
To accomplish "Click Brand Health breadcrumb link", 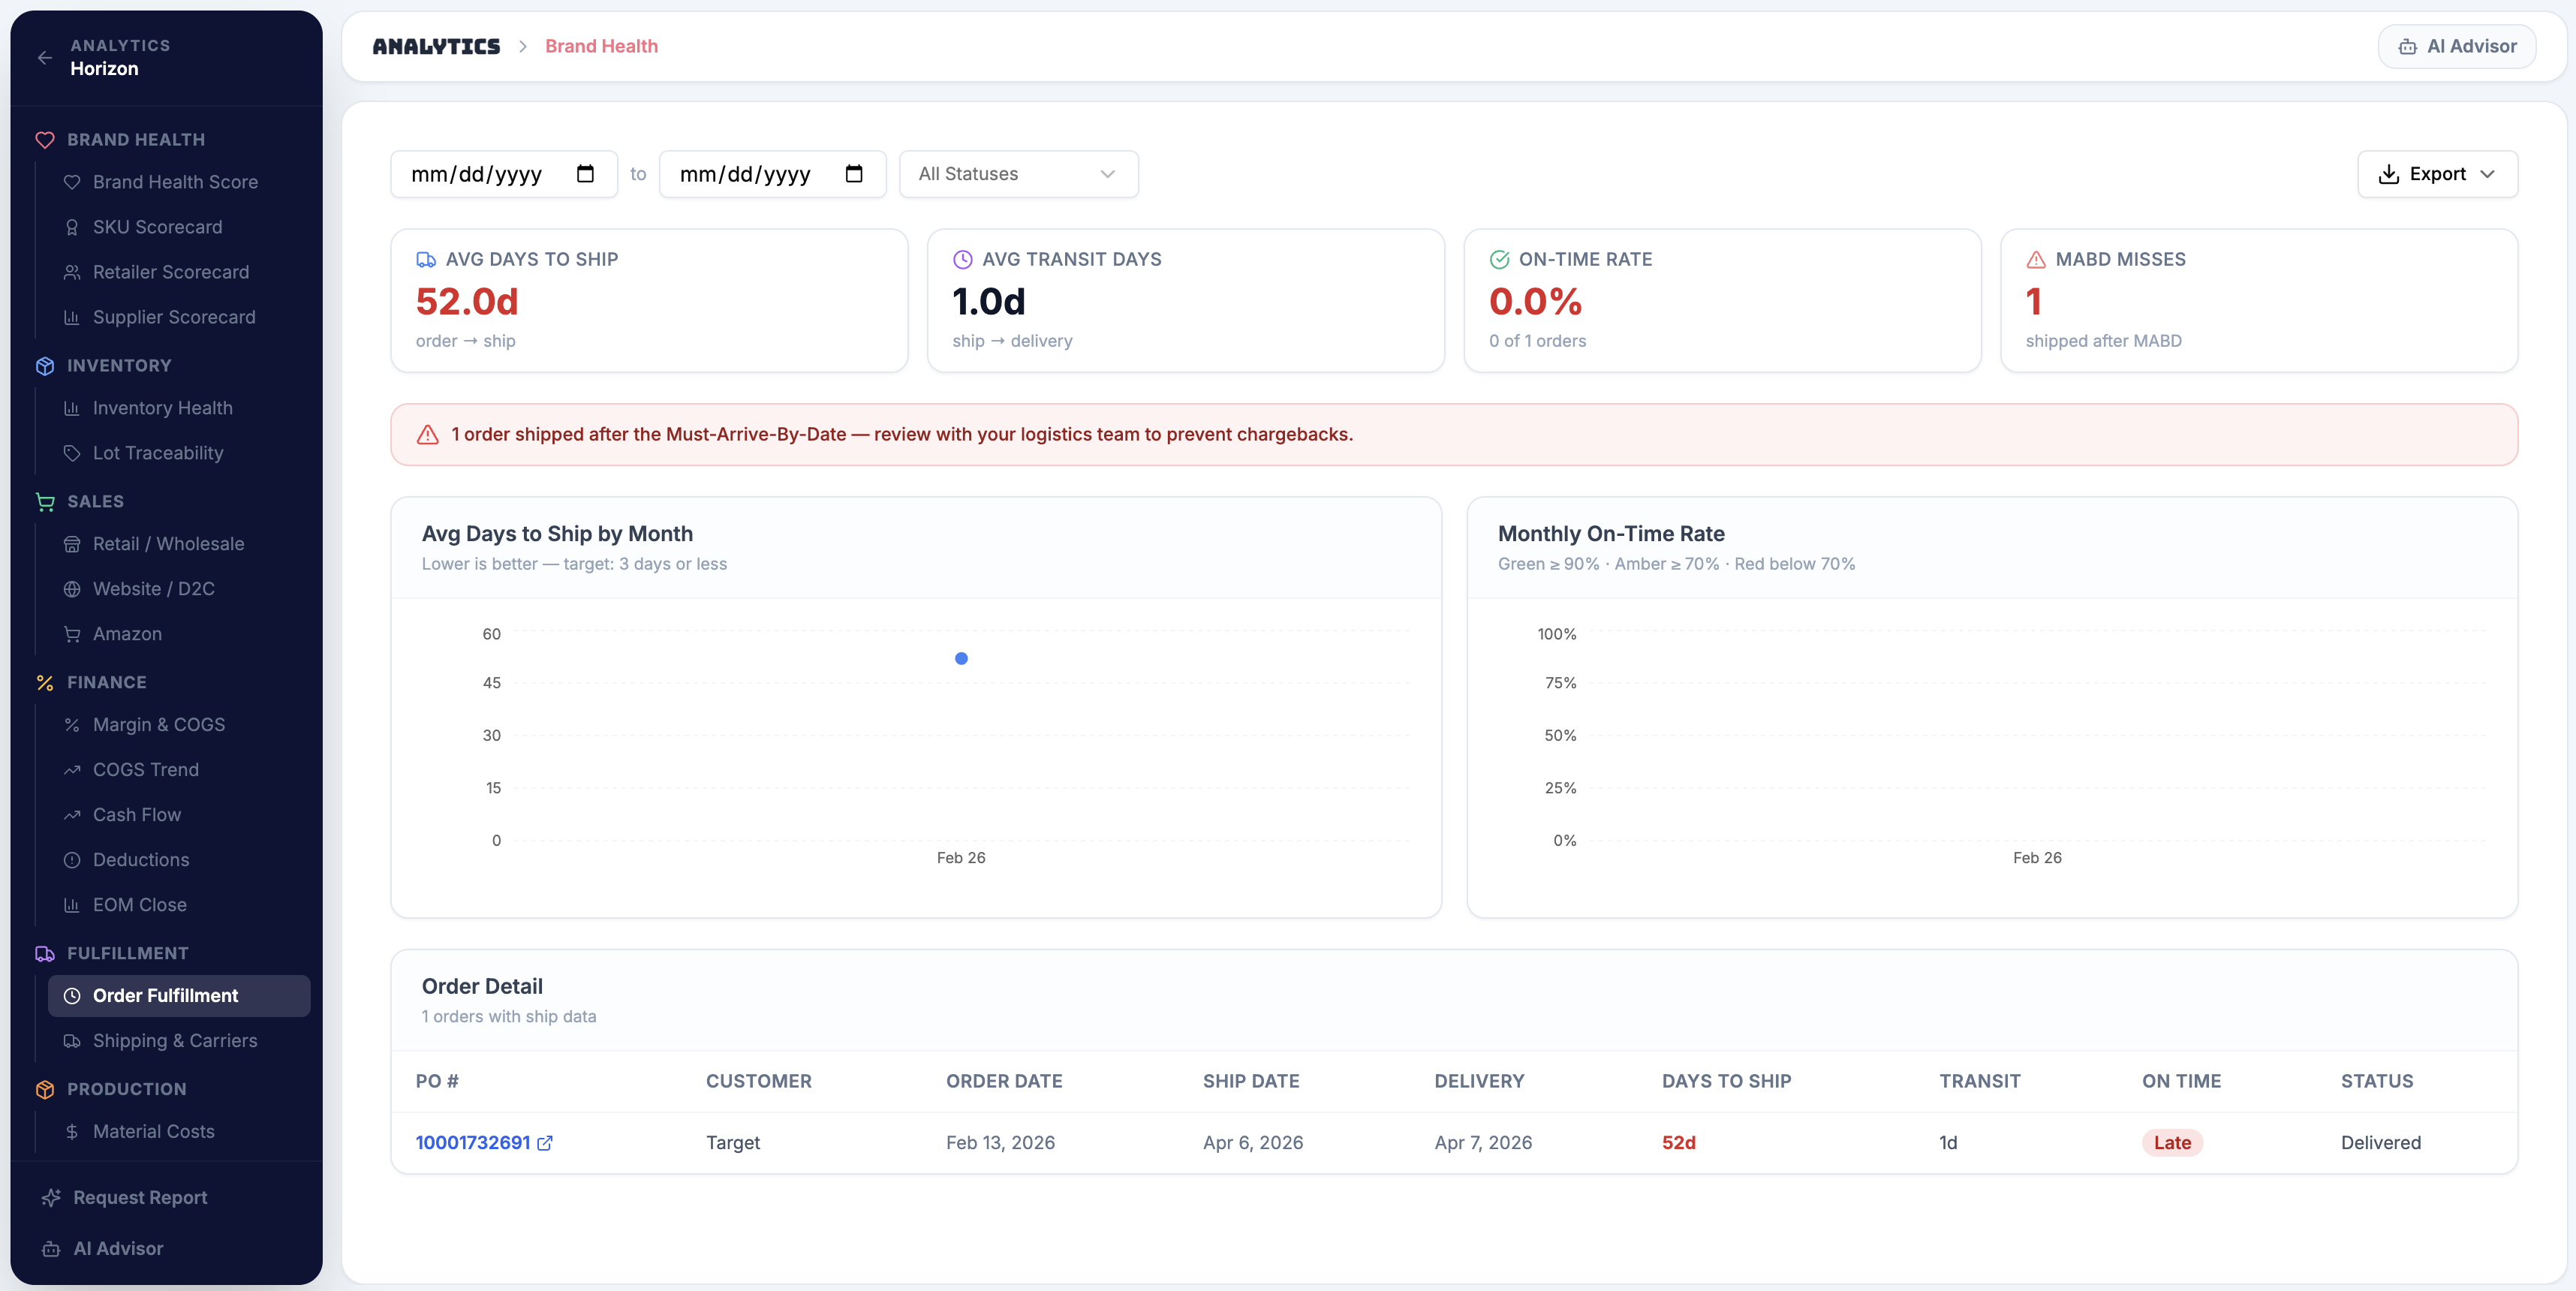I will 601,47.
